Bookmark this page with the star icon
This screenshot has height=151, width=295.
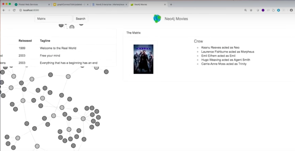click(x=251, y=10)
